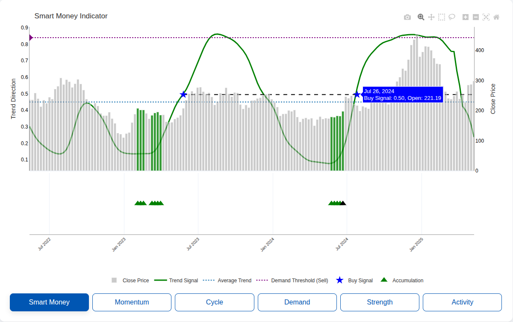Switch to the Cycle tab

215,302
